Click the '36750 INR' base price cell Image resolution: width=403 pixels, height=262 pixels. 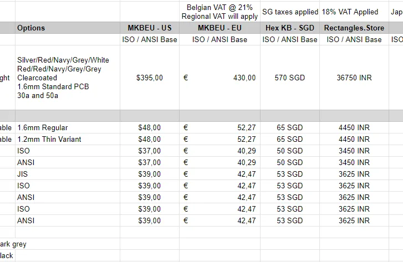coord(354,78)
